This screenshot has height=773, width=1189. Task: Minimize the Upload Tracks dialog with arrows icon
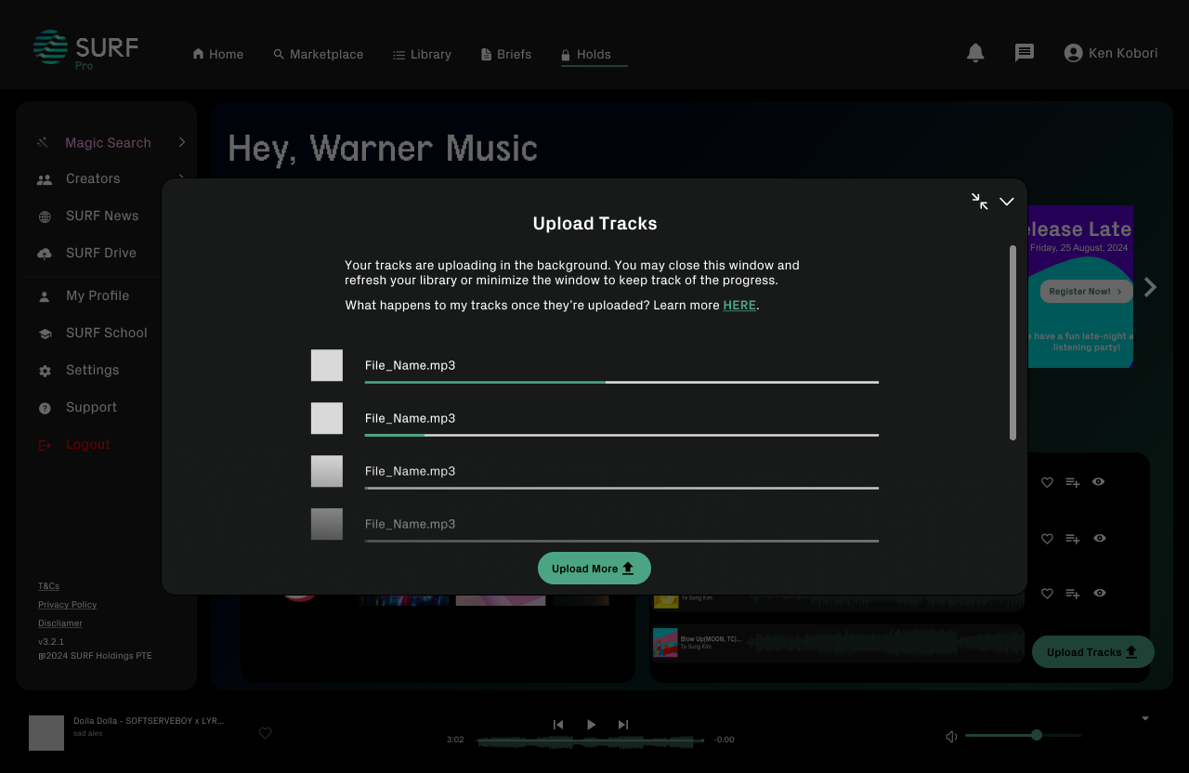pyautogui.click(x=979, y=202)
